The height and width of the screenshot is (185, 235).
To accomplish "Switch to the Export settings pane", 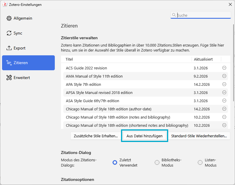I will click(28, 48).
